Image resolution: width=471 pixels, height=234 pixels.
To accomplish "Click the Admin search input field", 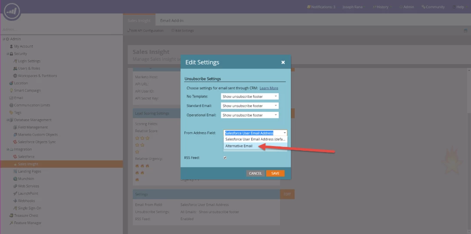I will (61, 30).
